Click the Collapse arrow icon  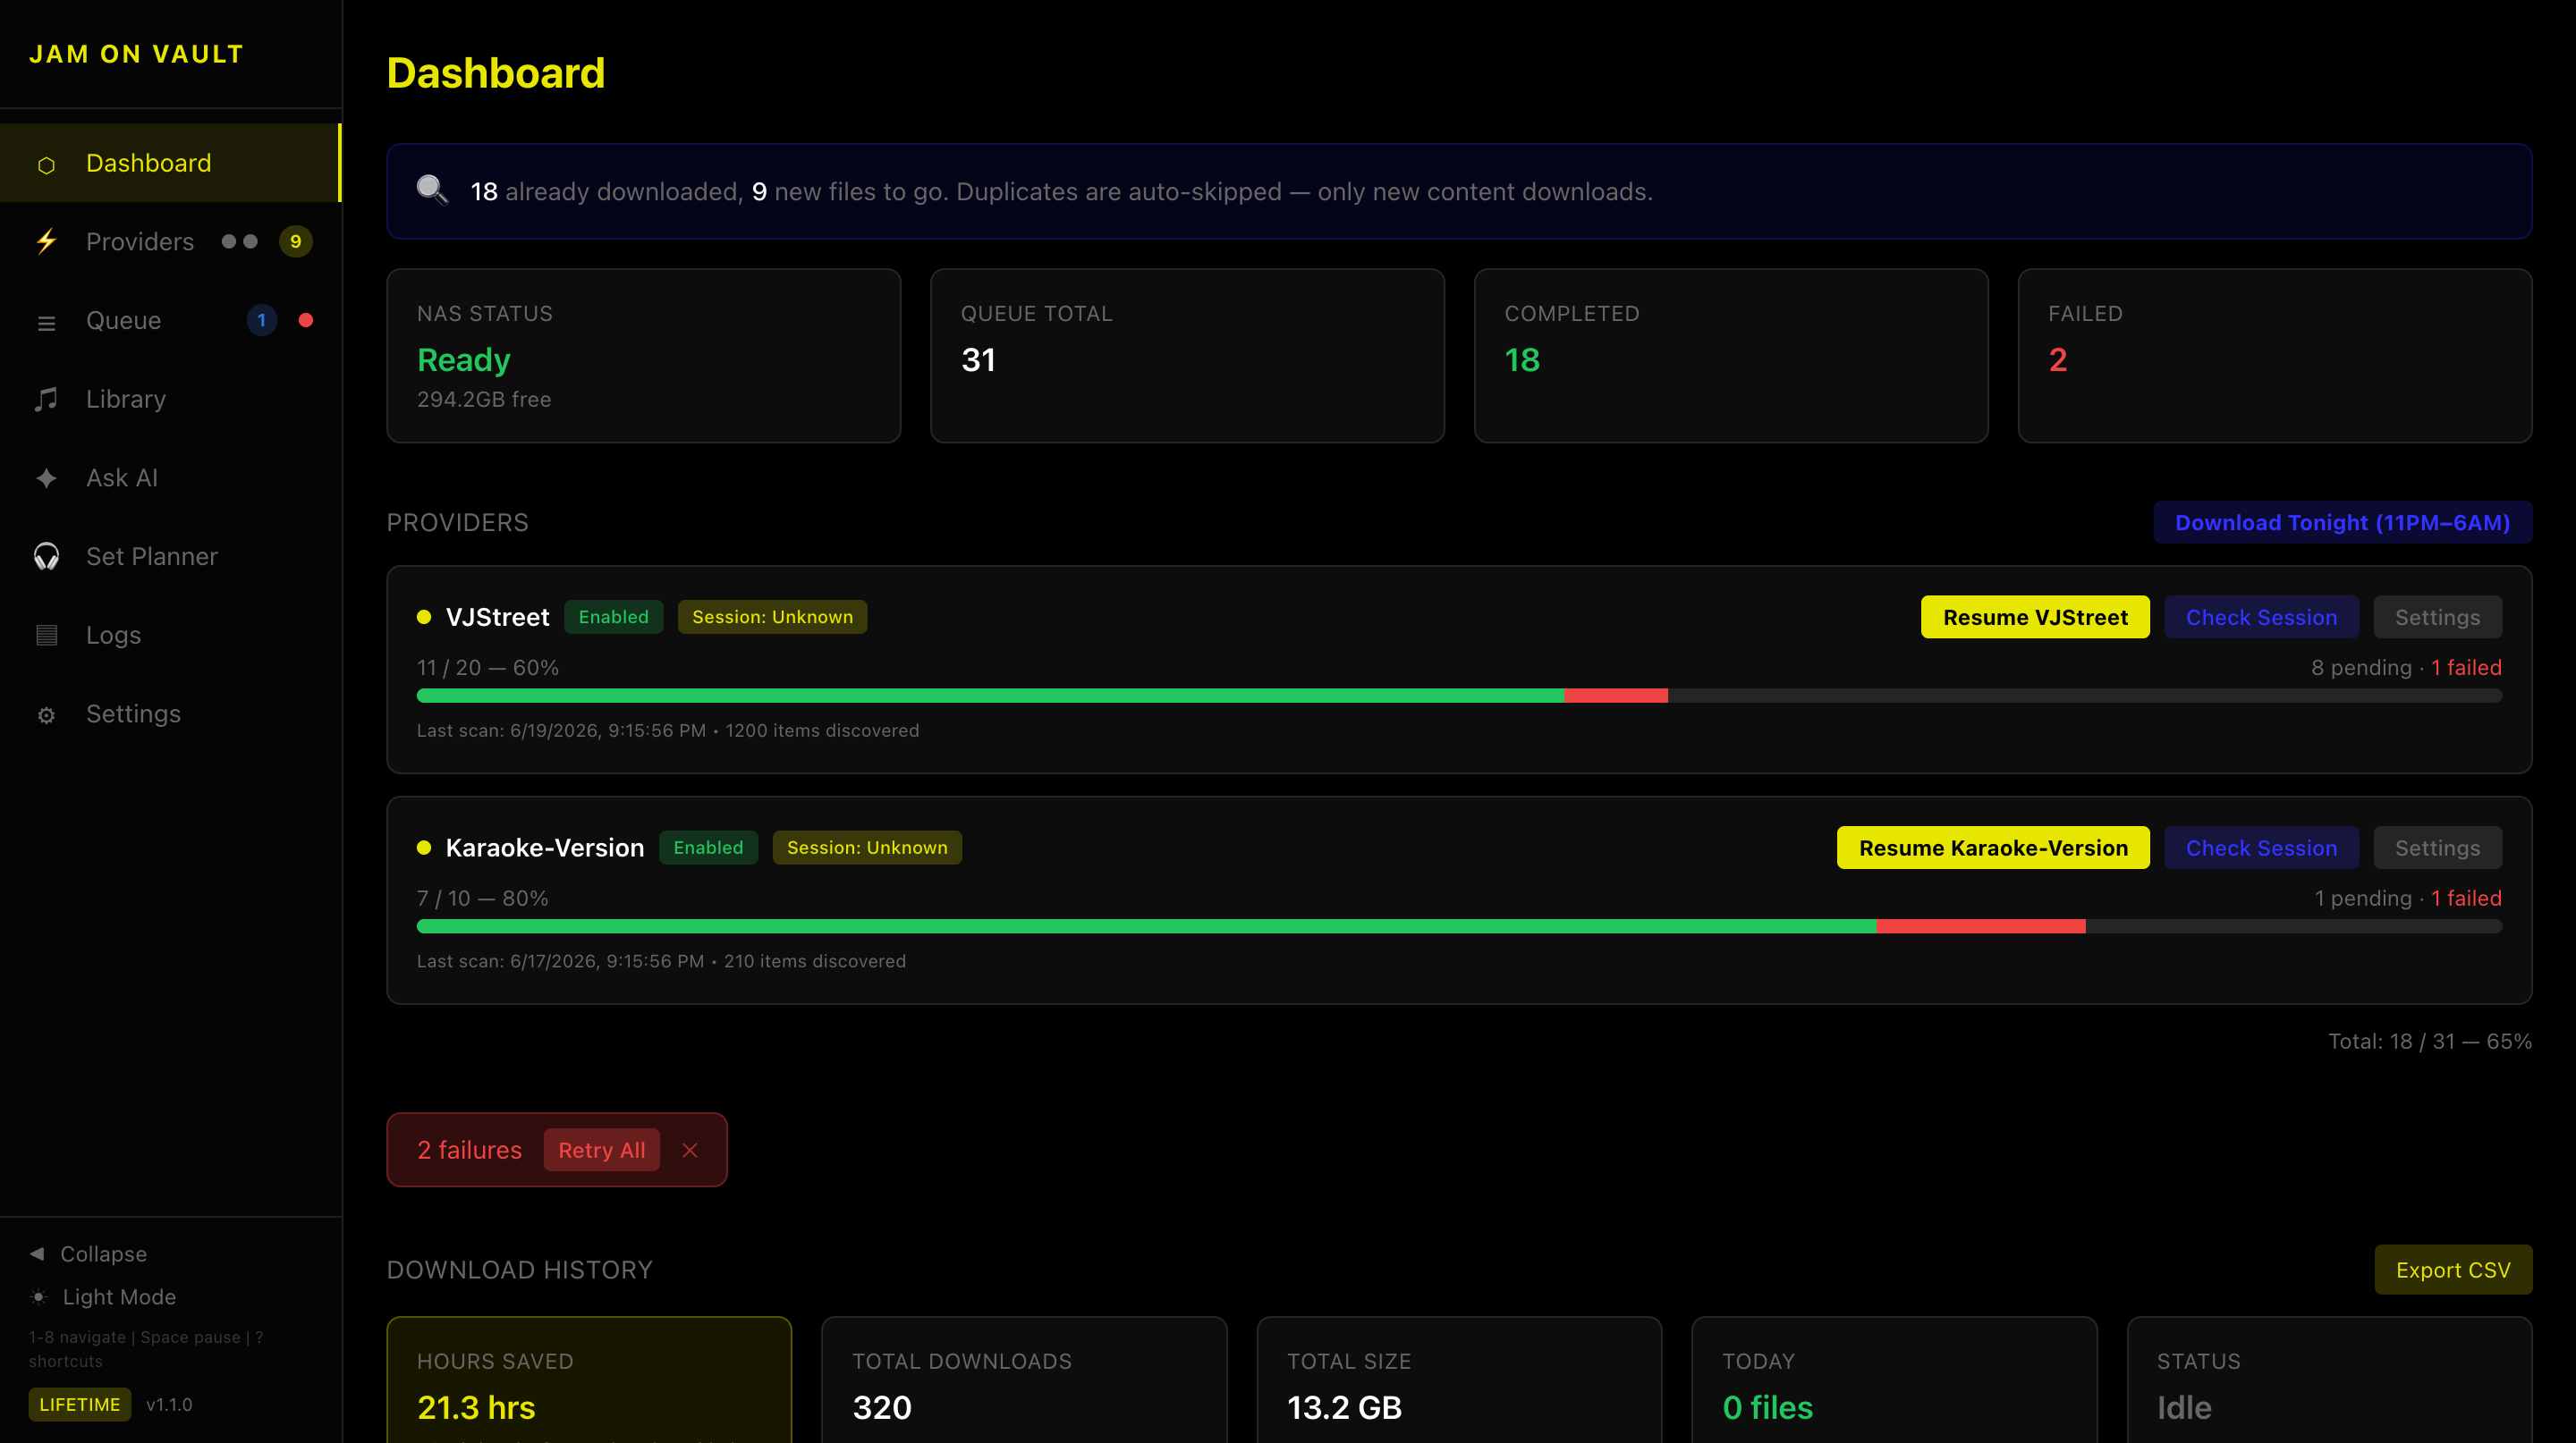click(37, 1253)
